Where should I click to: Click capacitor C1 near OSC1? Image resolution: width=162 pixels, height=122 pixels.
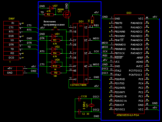(x=80, y=99)
